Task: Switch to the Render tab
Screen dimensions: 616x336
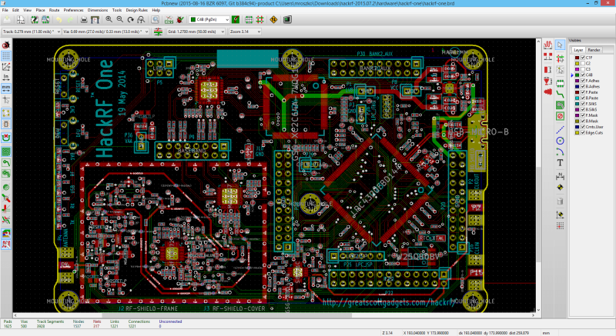Action: (x=594, y=50)
